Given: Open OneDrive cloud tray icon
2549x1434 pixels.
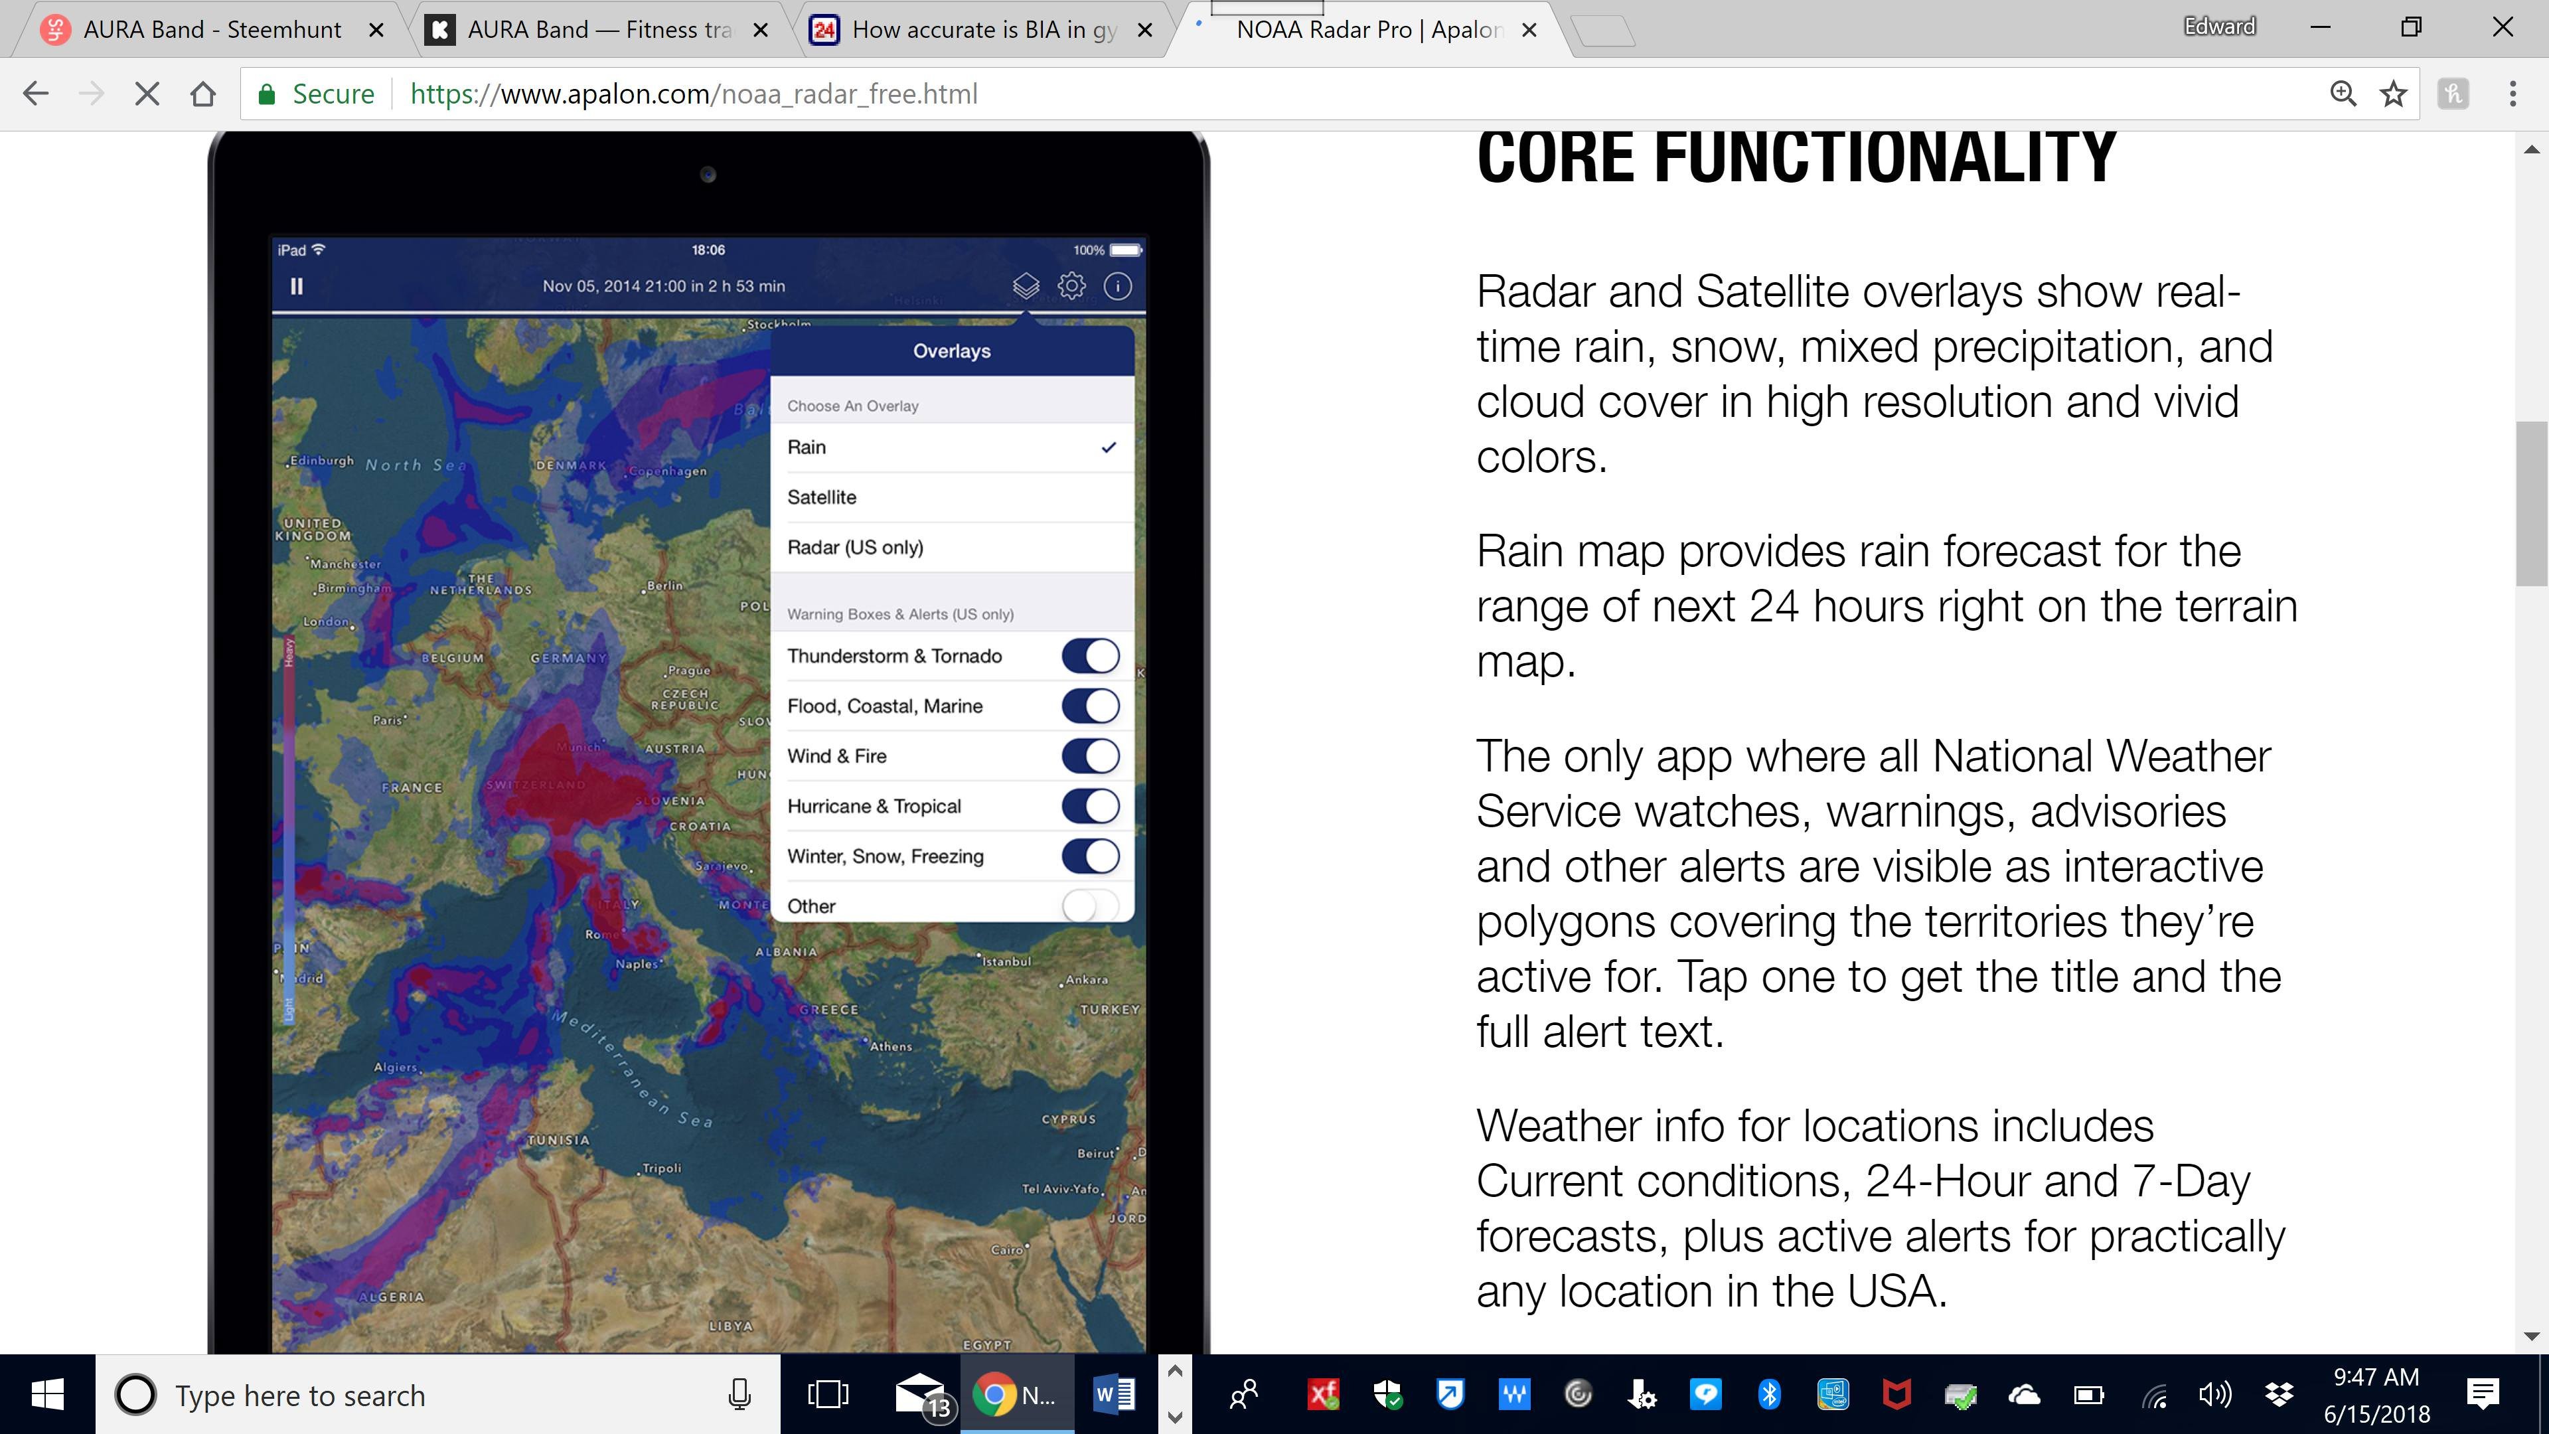Looking at the screenshot, I should coord(2023,1395).
